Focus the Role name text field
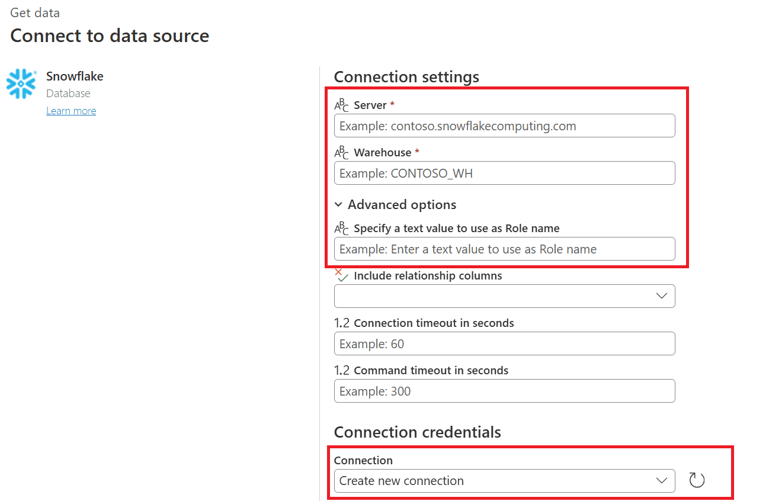The image size is (769, 501). (x=504, y=249)
